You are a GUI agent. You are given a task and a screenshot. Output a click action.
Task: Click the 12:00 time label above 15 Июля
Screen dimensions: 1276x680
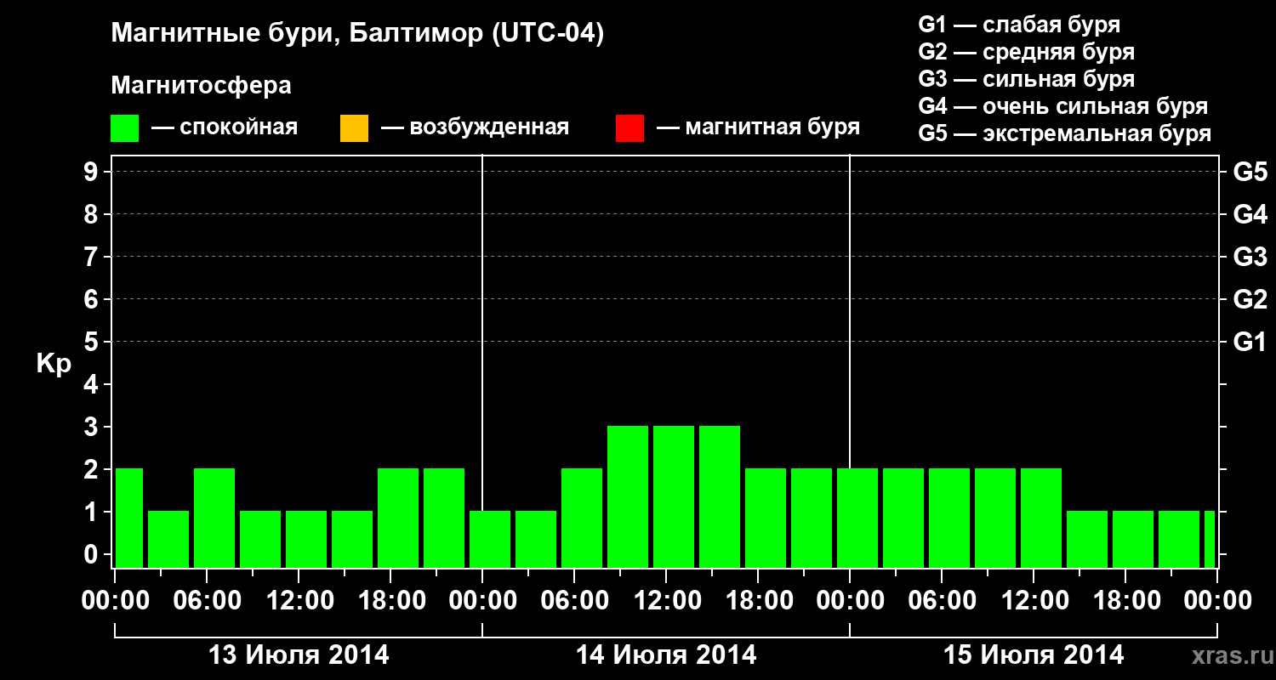point(1034,600)
